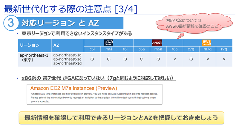Click the × mark under the r7g column
239x126 pixels.
pyautogui.click(x=224, y=59)
